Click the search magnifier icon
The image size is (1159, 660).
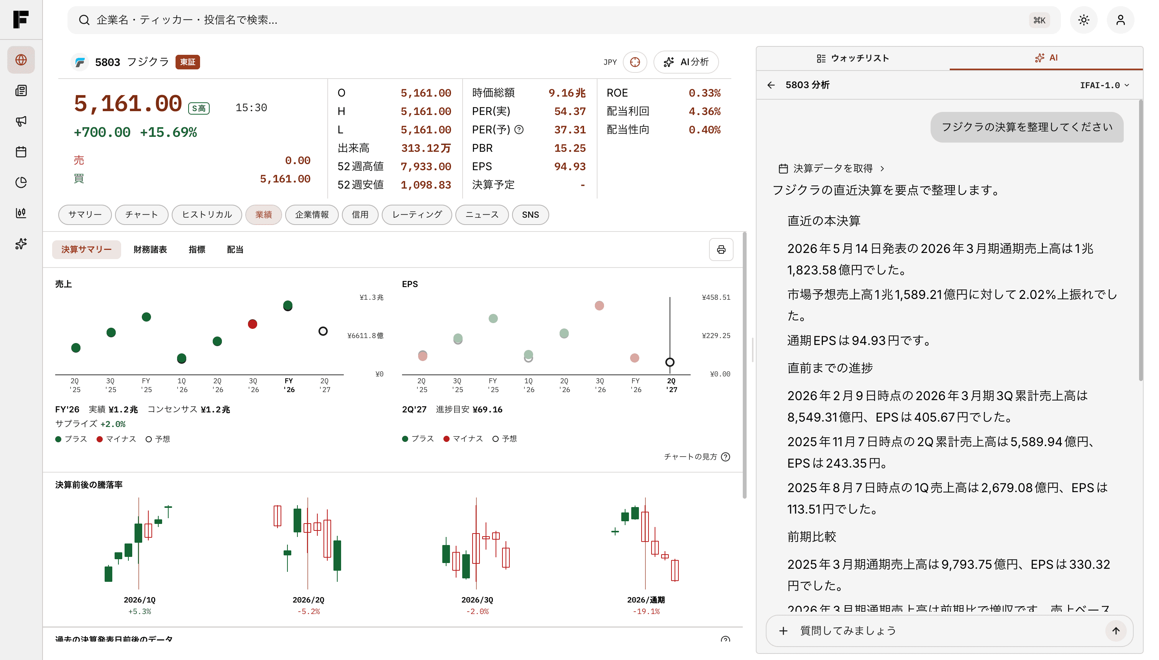tap(84, 20)
